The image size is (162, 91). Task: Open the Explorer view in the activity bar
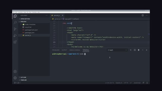(x=15, y=16)
